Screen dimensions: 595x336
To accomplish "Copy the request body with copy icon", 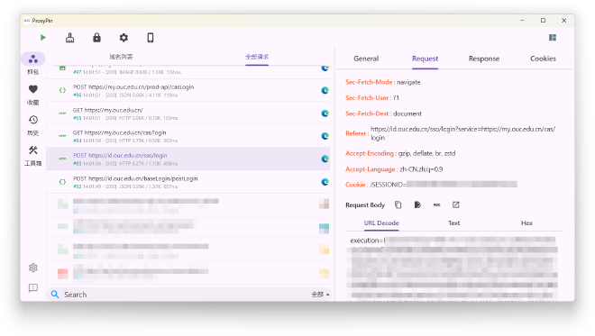I will pos(398,204).
